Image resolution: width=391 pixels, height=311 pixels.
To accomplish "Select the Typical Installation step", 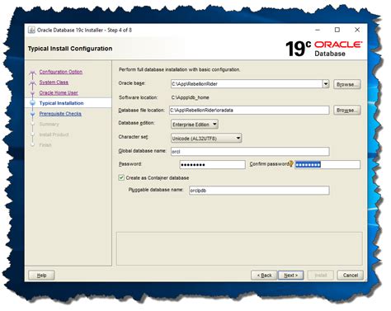I will pos(61,103).
